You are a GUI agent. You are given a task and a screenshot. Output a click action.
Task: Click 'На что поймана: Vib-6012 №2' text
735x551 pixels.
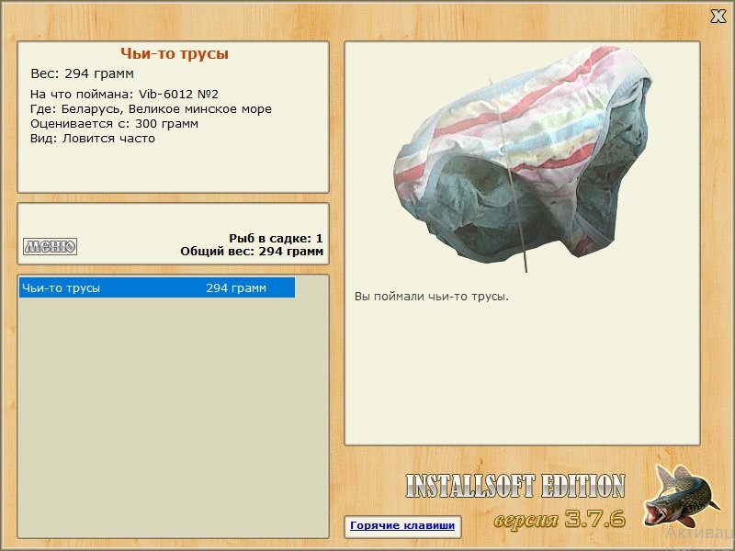(x=124, y=95)
